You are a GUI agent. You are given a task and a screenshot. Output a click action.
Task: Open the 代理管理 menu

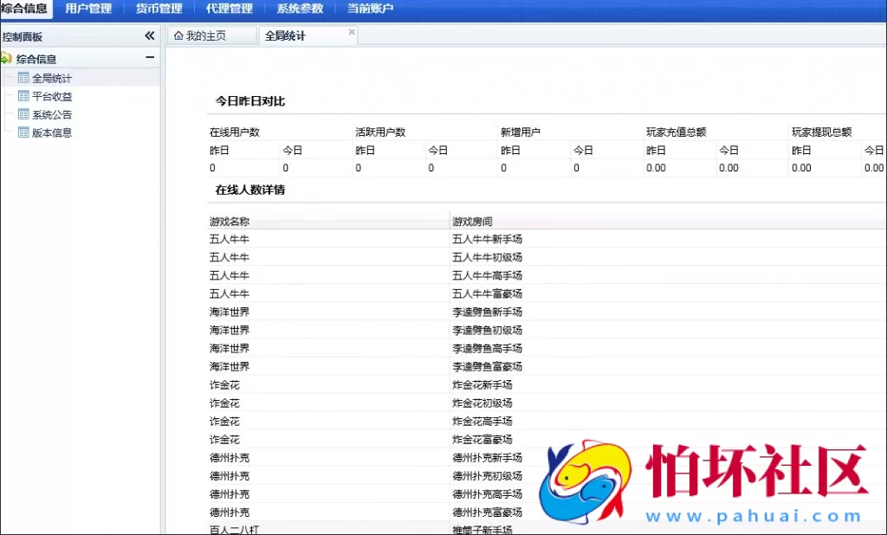click(x=229, y=9)
